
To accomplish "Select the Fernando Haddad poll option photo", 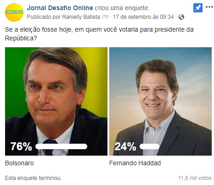I will (x=160, y=101).
